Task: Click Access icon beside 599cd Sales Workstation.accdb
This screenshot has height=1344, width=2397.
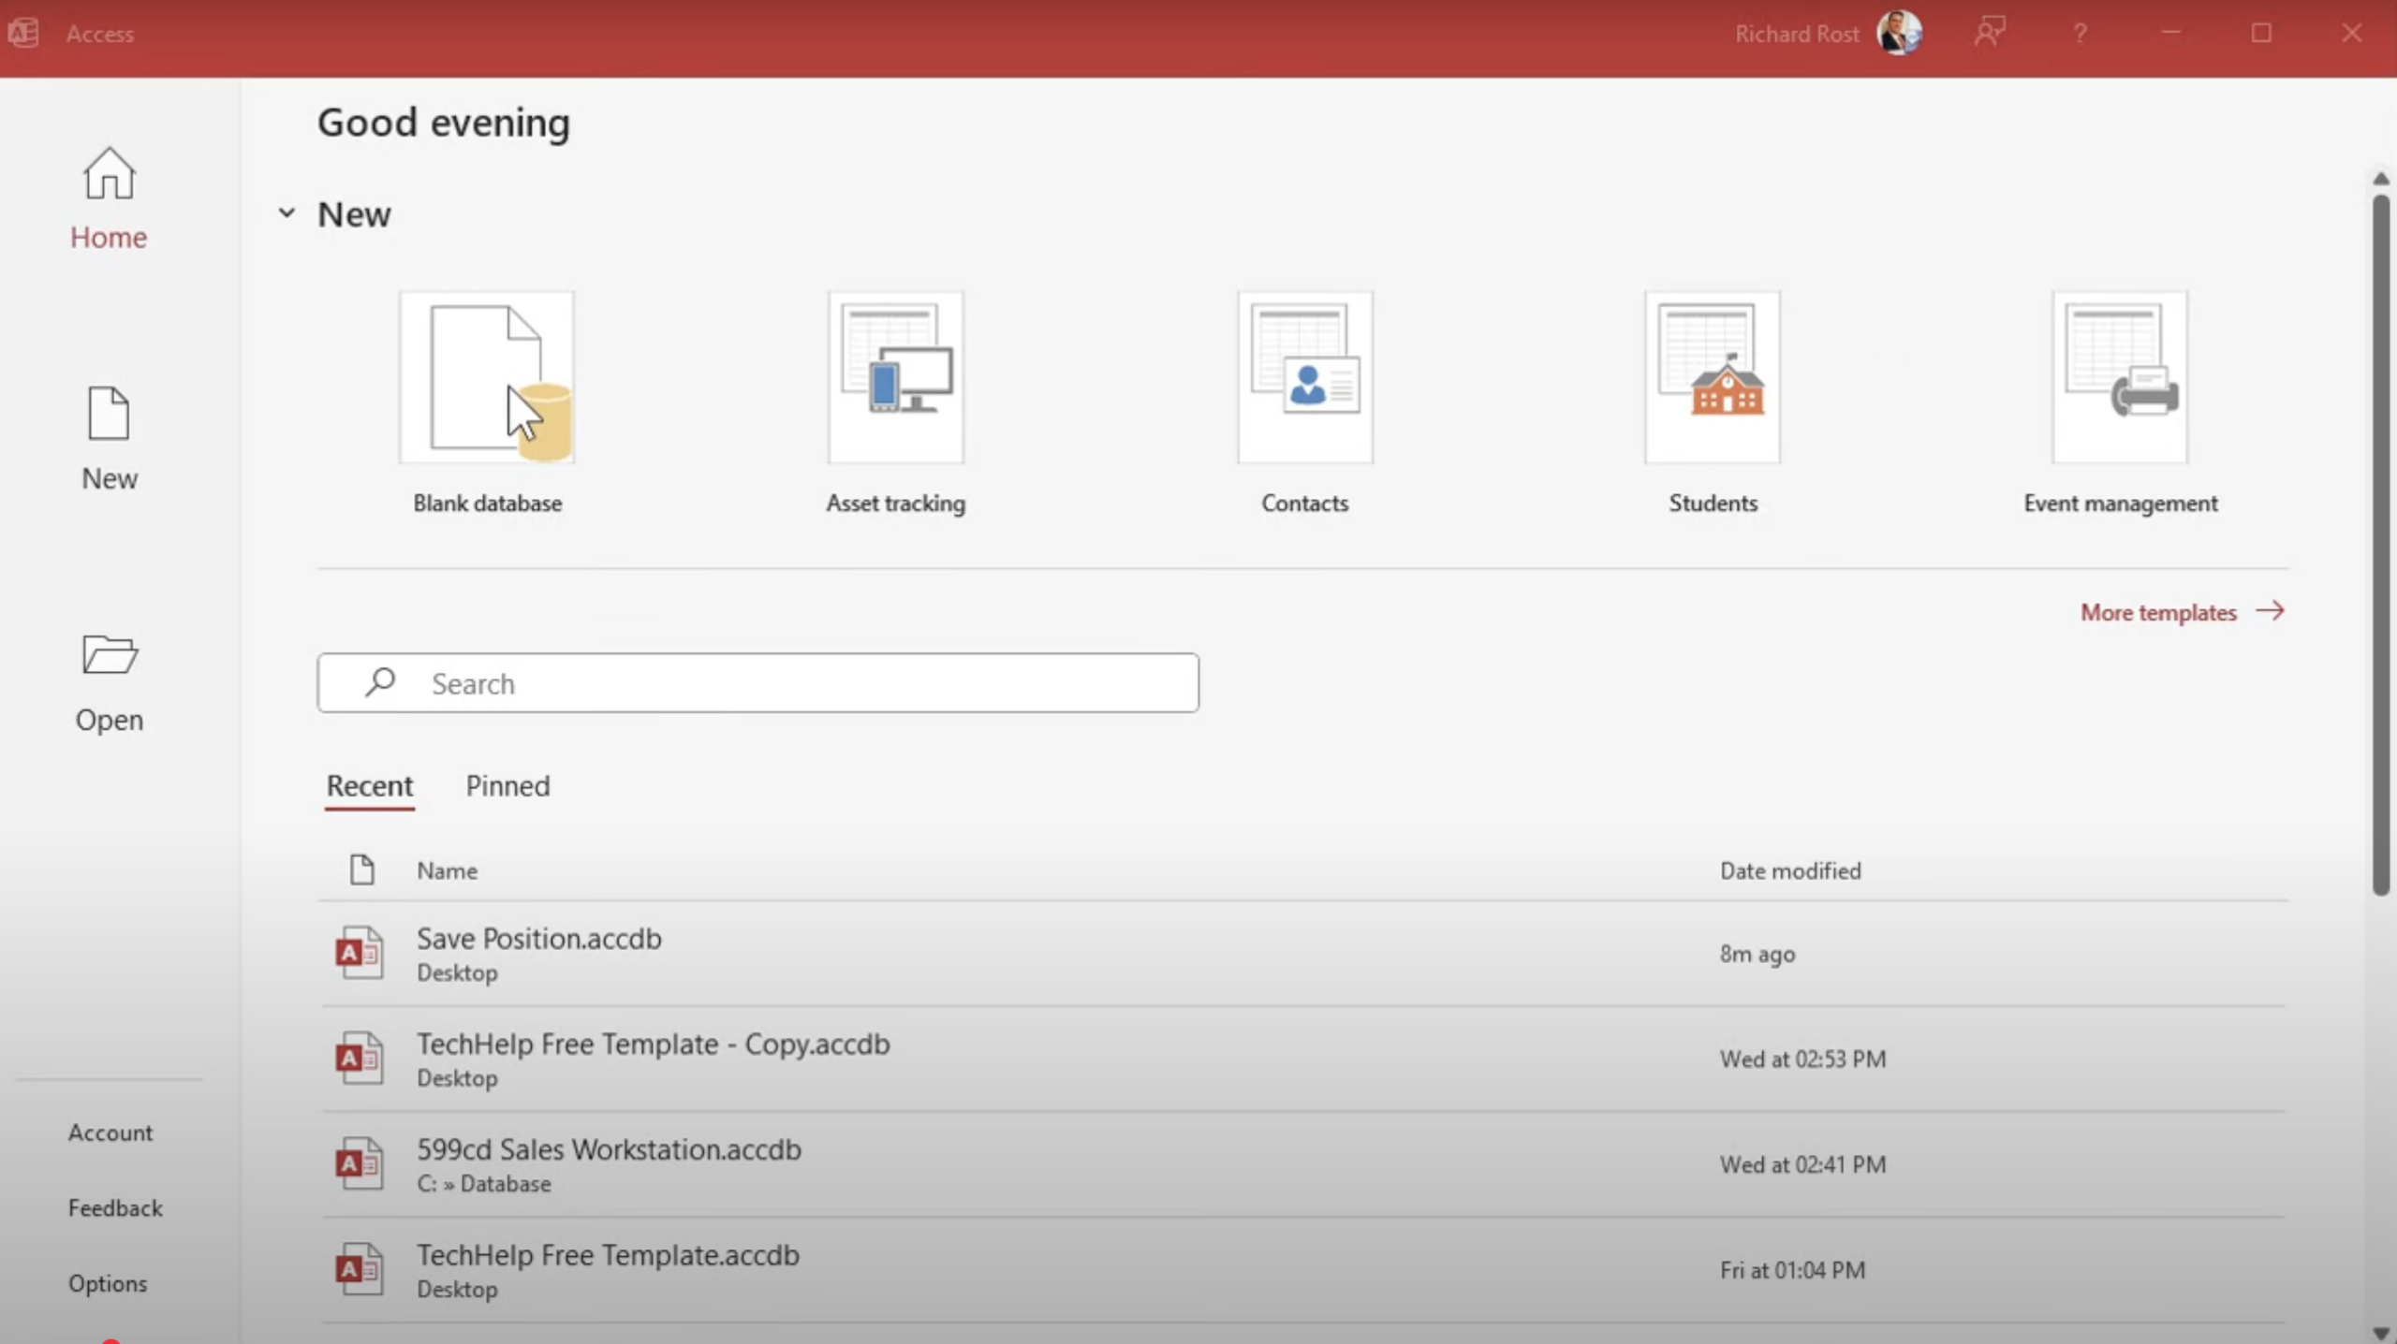Action: pyautogui.click(x=360, y=1164)
